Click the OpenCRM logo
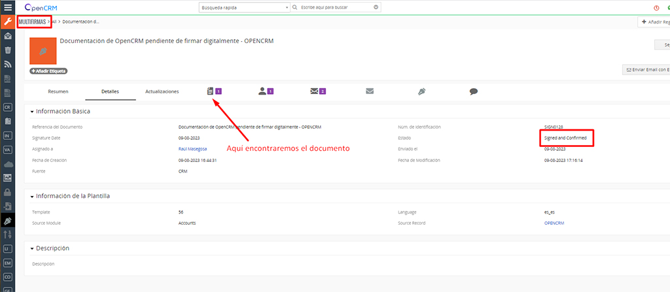 [41, 7]
